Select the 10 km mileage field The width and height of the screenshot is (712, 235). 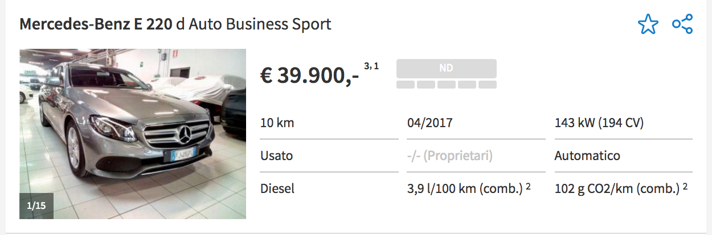tap(277, 123)
